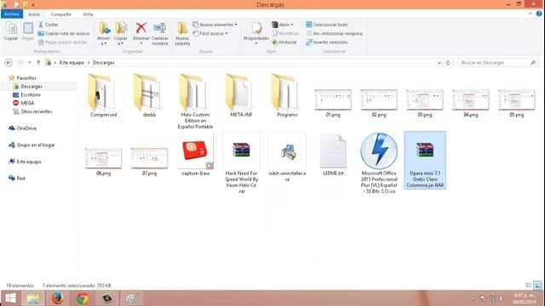Click the Historial button

coord(284,42)
